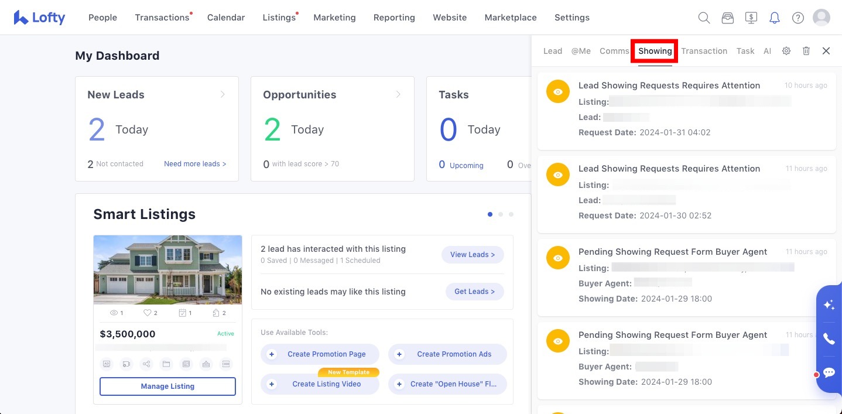Expand New Leads card via chevron arrow

pos(223,94)
